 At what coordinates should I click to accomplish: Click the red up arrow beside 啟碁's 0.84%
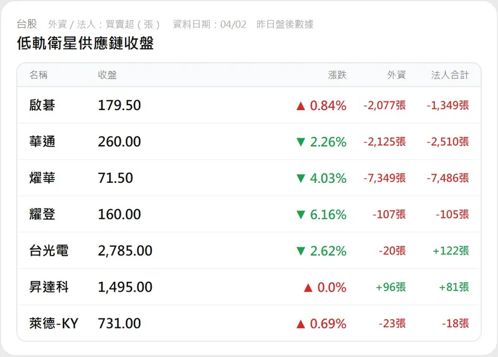301,106
